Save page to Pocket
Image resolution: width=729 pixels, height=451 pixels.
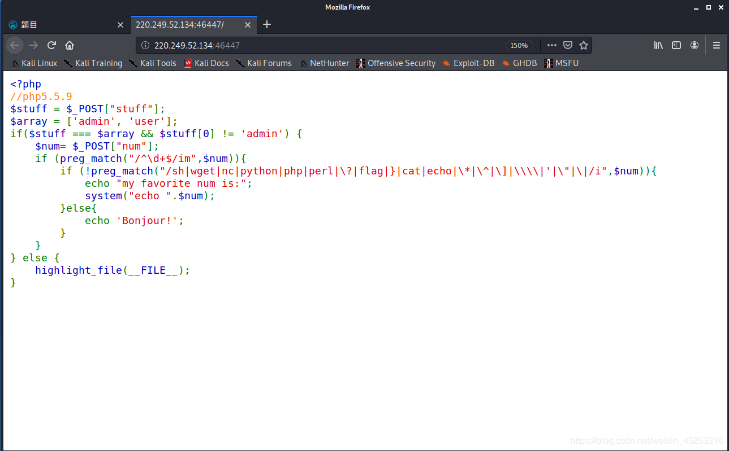(568, 45)
